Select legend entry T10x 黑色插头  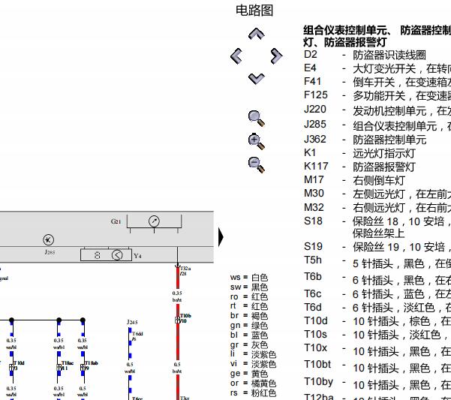(x=377, y=350)
